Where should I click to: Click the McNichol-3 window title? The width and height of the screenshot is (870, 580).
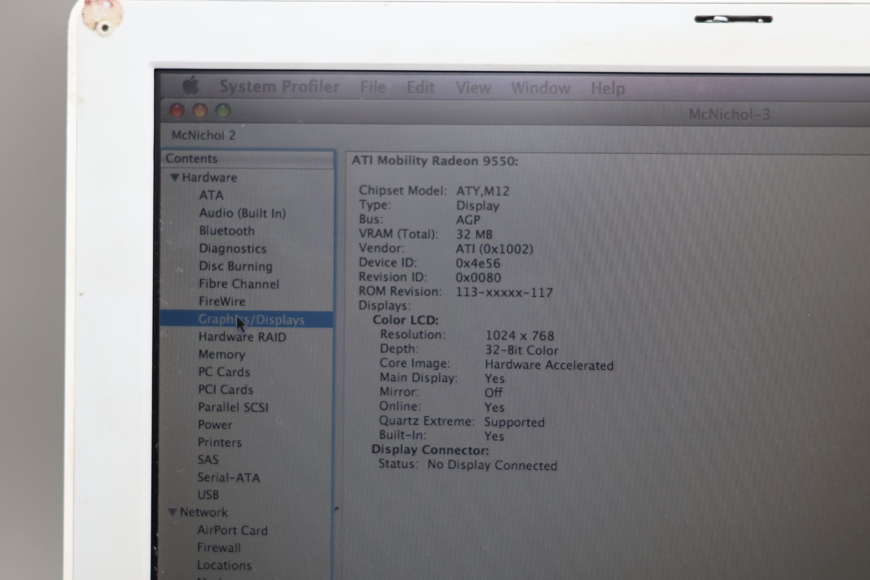729,114
